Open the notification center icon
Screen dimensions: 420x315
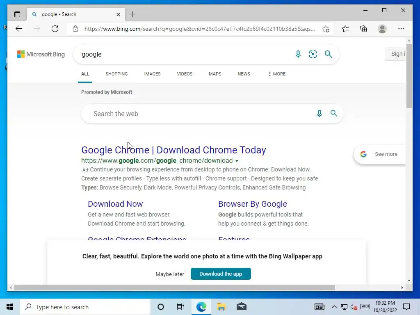(406, 307)
